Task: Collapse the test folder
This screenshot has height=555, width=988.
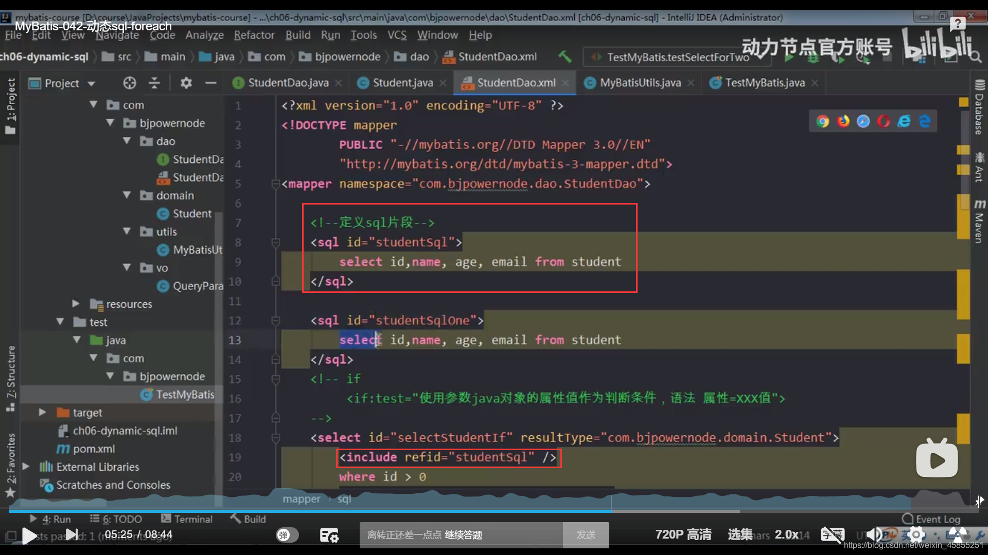Action: click(x=60, y=322)
